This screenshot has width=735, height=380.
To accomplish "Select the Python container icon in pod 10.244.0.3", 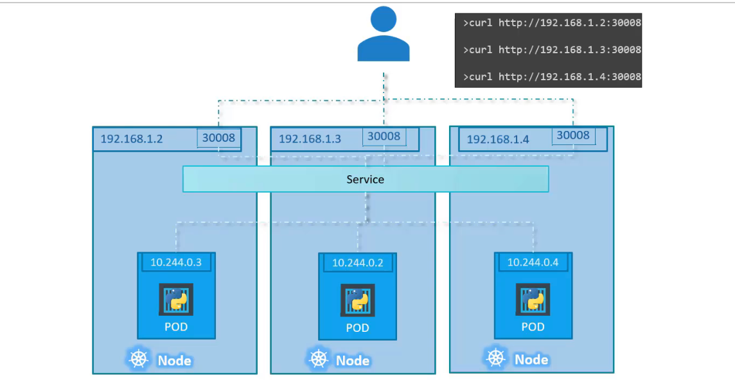I will click(x=176, y=300).
